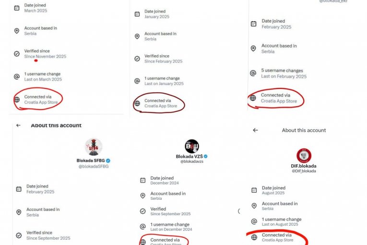
Task: Select the Last on December 2024 username change row
Action: pos(170,227)
